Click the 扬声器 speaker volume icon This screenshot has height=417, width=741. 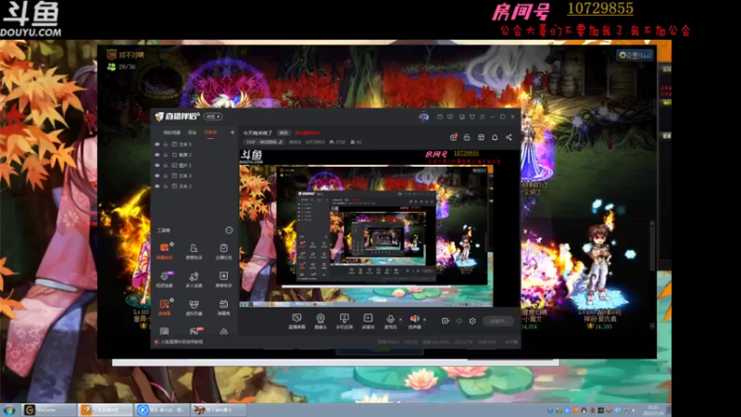point(414,321)
